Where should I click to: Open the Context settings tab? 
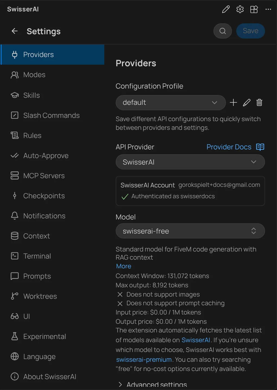point(53,236)
